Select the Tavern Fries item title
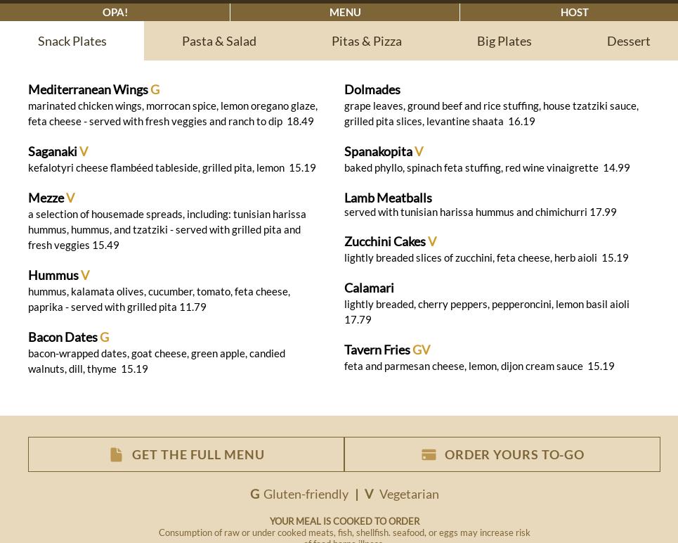The width and height of the screenshot is (678, 543). click(377, 350)
